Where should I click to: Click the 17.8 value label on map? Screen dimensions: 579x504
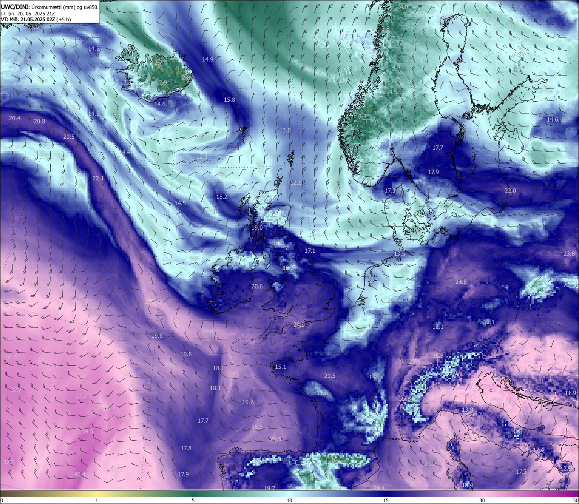click(x=186, y=448)
